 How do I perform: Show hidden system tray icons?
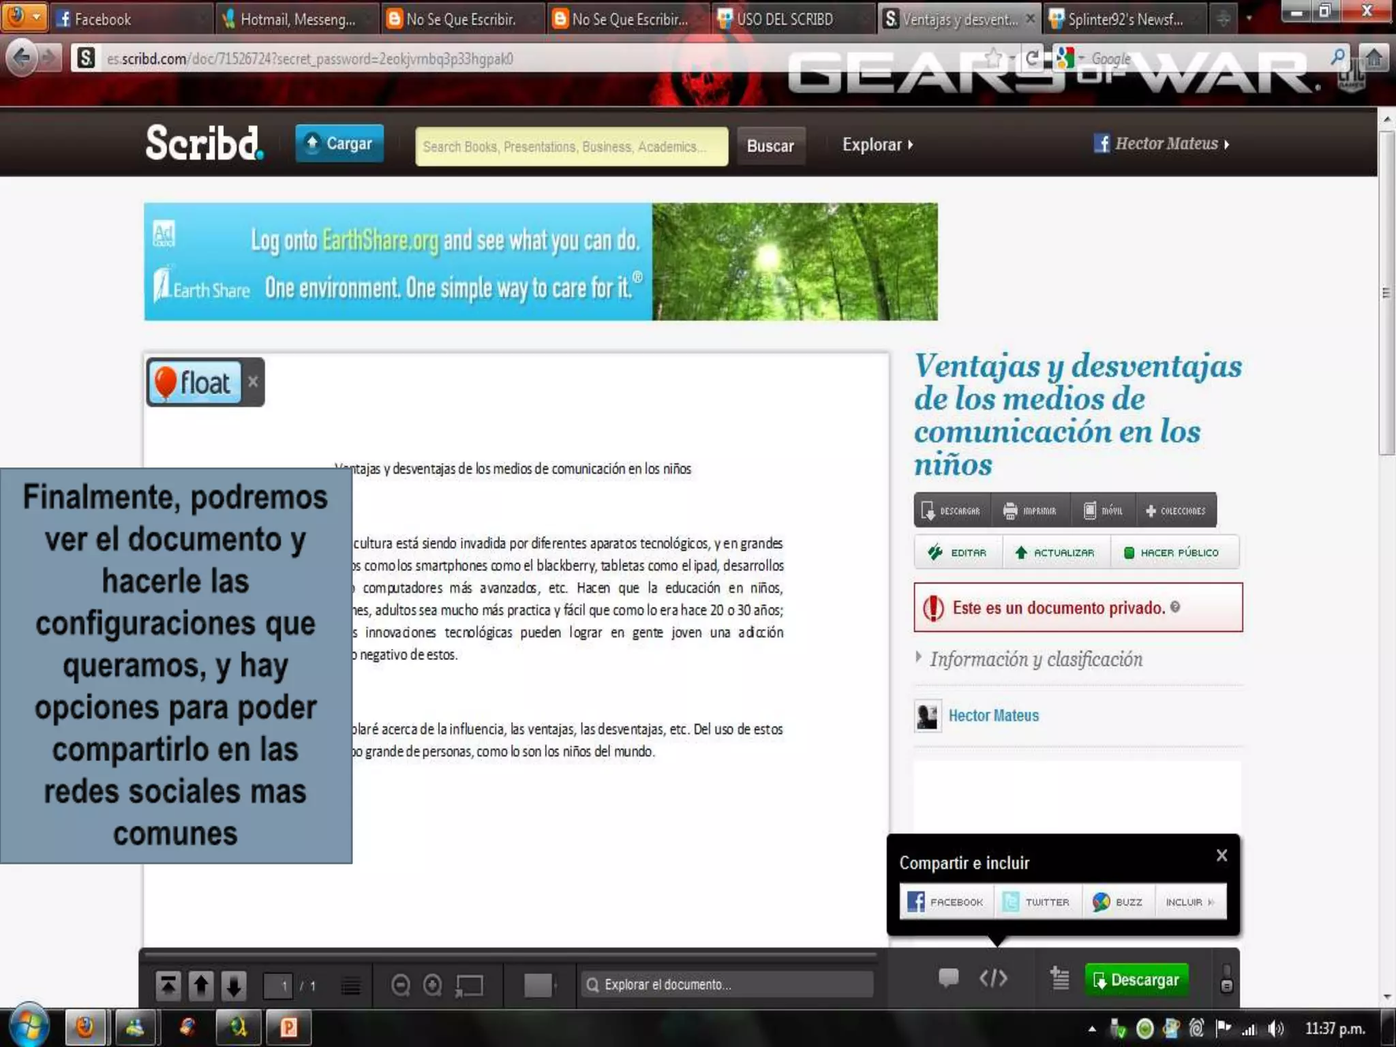point(1092,1029)
